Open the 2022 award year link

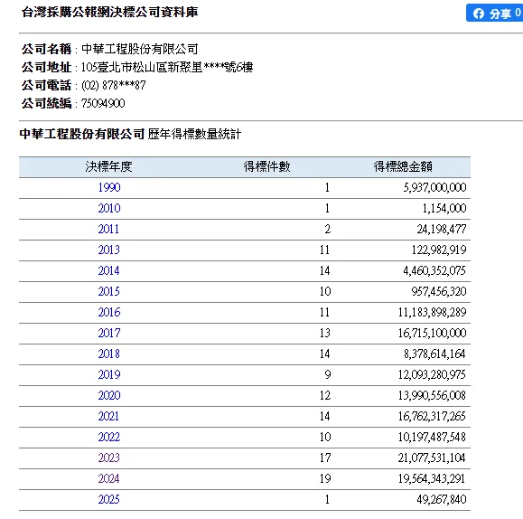[x=109, y=438]
